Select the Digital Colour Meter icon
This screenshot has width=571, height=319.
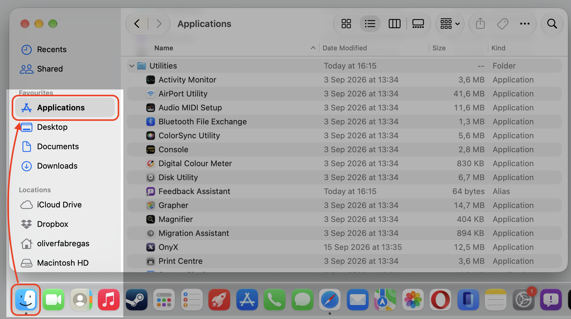click(x=151, y=163)
